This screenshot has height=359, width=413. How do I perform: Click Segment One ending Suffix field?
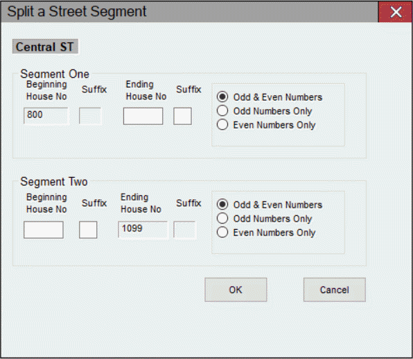pyautogui.click(x=182, y=116)
